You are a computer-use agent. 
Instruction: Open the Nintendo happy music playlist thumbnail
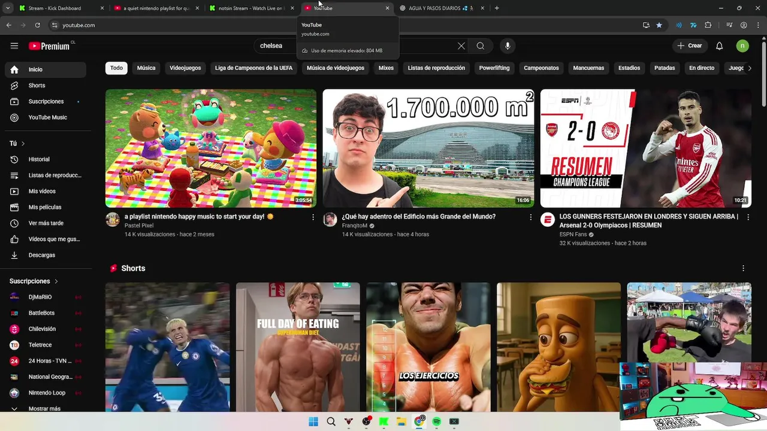pos(211,148)
